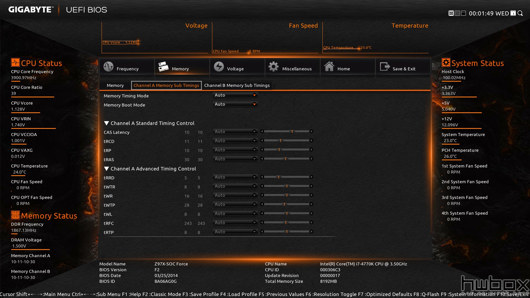Image resolution: width=530 pixels, height=298 pixels.
Task: Click the clock time 00:01:49 WED
Action: coord(489,13)
